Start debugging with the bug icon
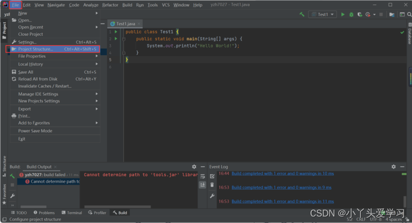This screenshot has height=223, width=412. (351, 14)
